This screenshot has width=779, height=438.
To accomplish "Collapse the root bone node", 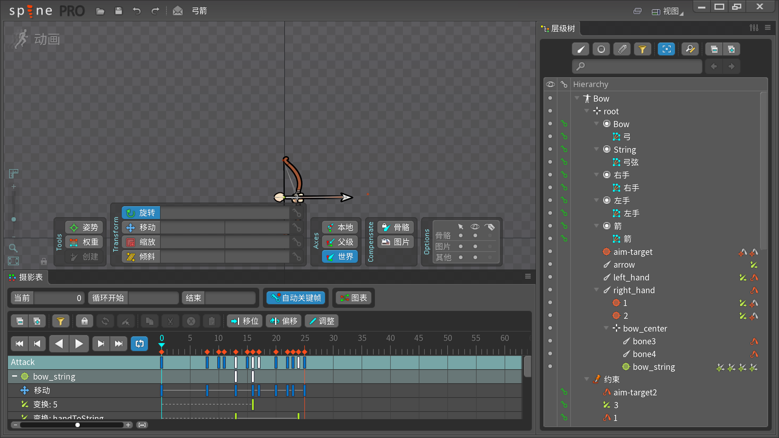I will 587,111.
